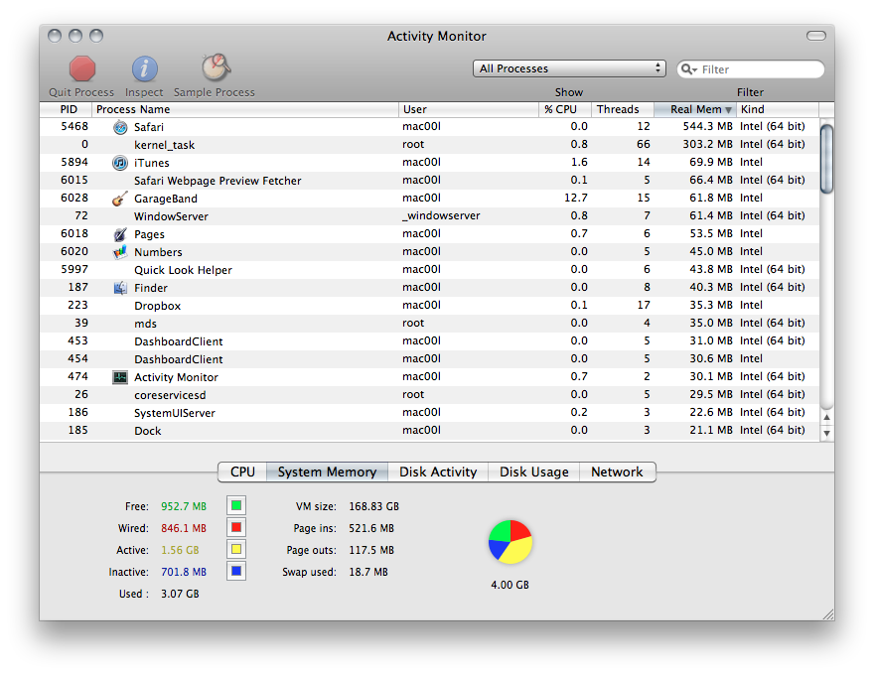The image size is (874, 675).
Task: Select the Quick Look Helper row
Action: click(x=429, y=270)
